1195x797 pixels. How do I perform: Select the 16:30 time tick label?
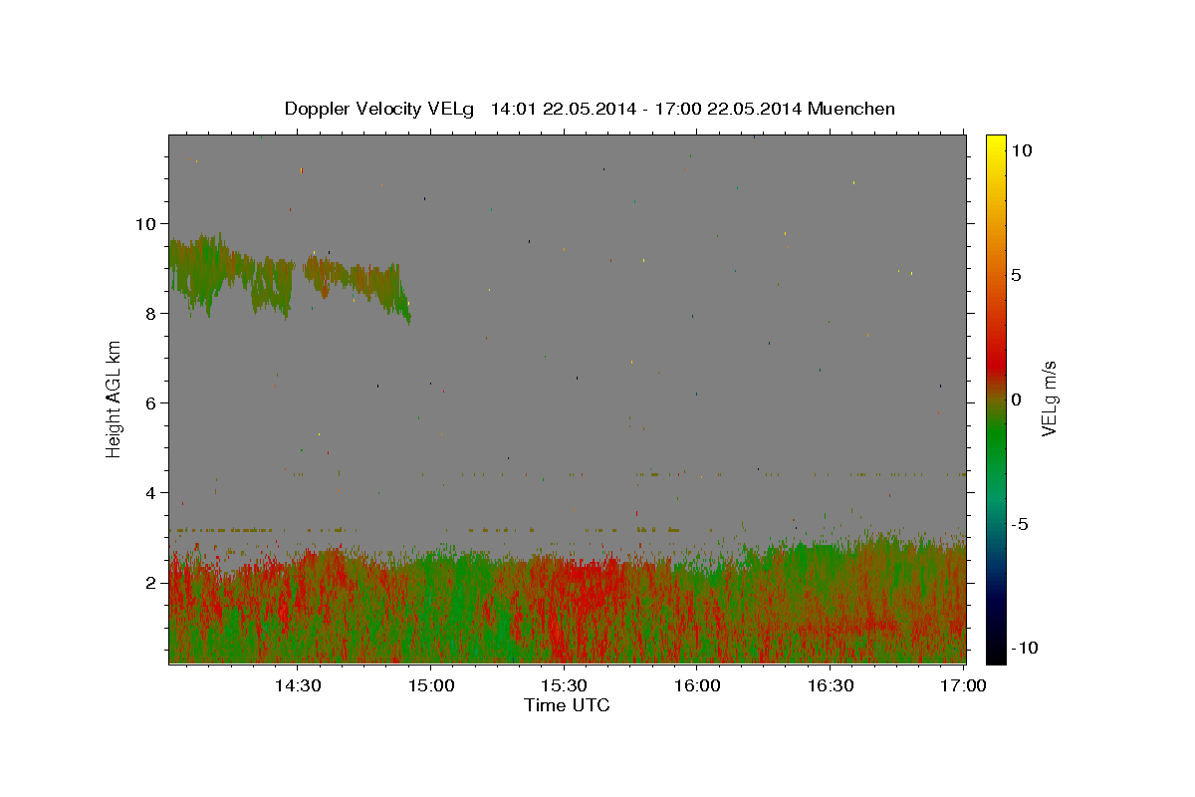coord(832,685)
